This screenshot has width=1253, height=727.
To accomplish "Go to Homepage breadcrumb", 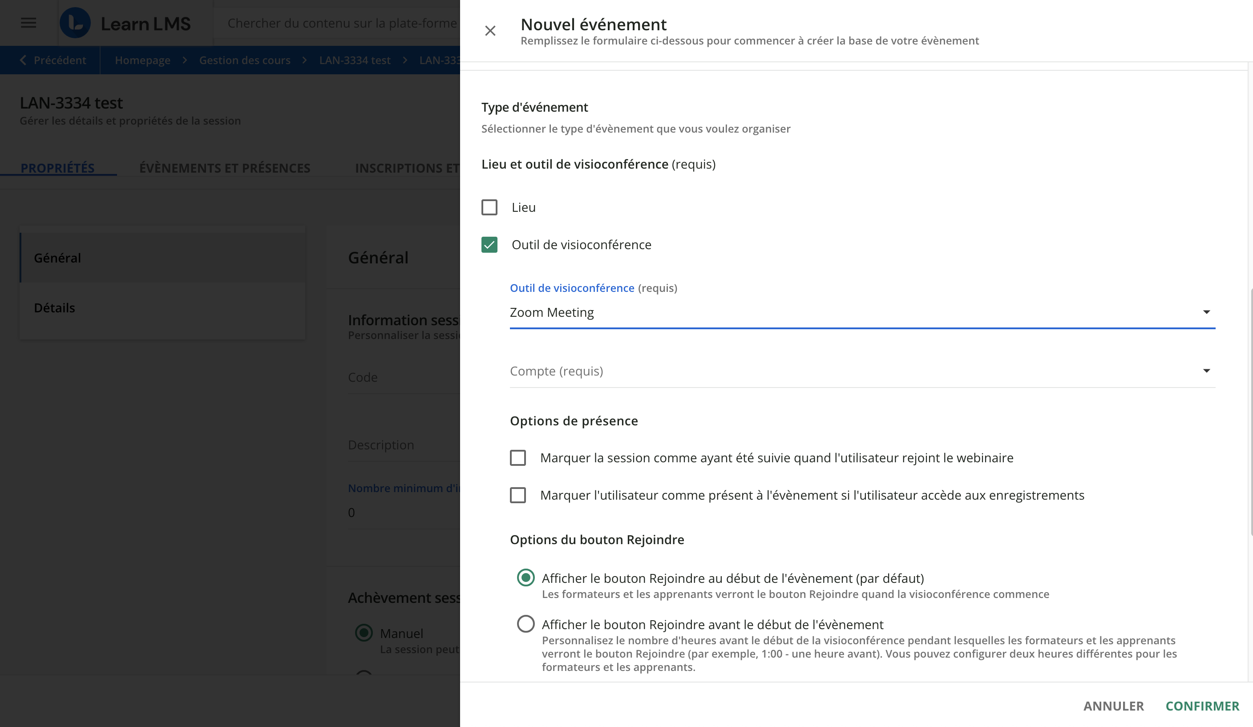I will tap(143, 60).
